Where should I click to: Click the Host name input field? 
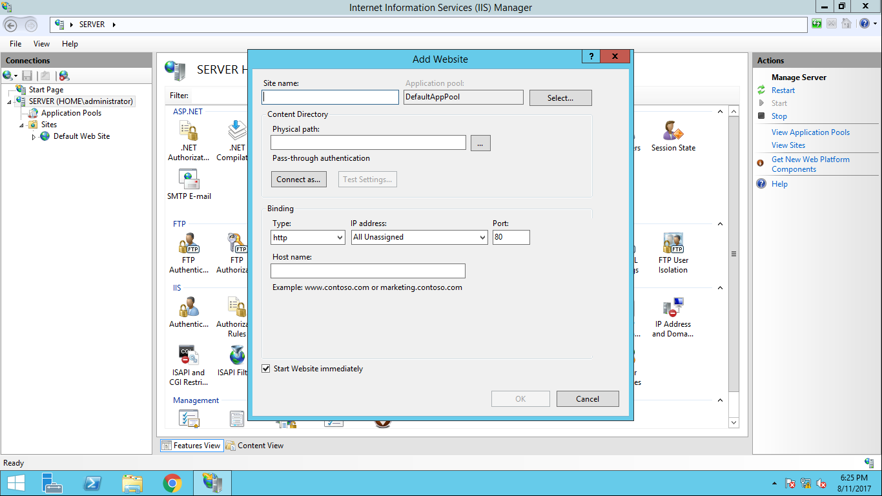(368, 271)
